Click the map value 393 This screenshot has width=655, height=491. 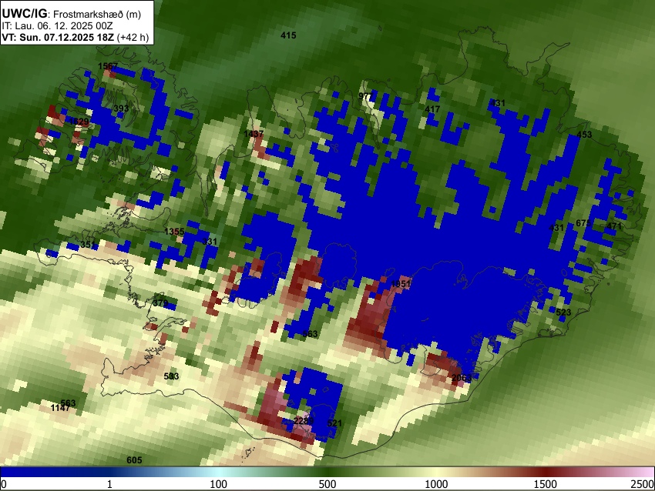click(x=121, y=109)
